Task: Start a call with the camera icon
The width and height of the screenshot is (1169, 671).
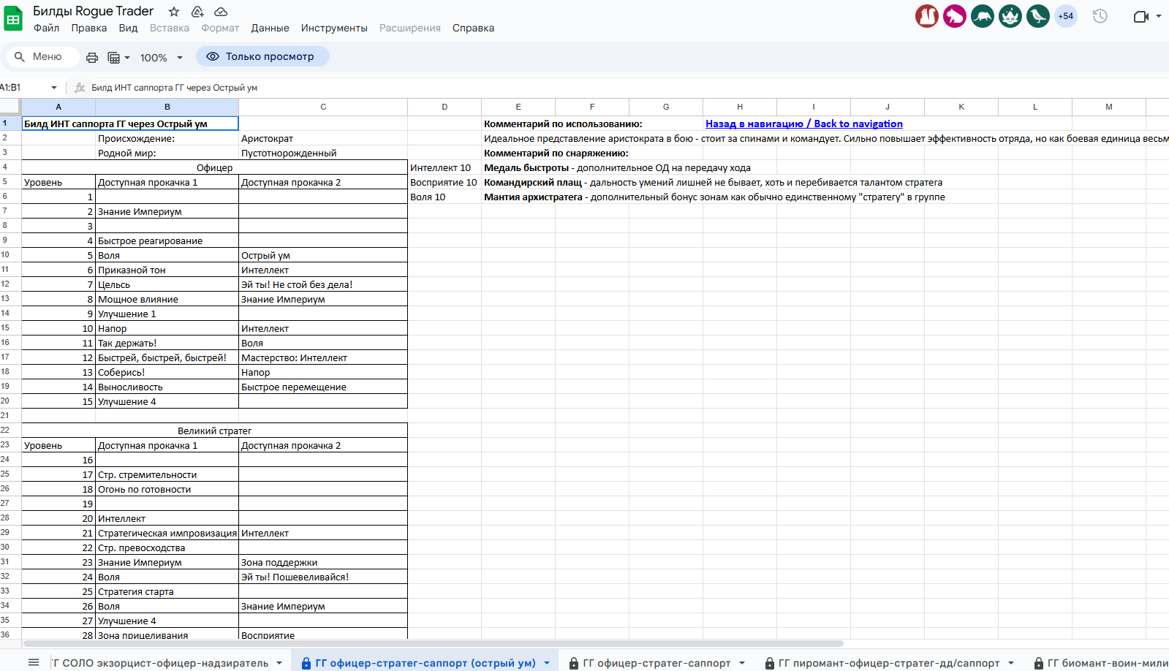Action: (x=1140, y=16)
